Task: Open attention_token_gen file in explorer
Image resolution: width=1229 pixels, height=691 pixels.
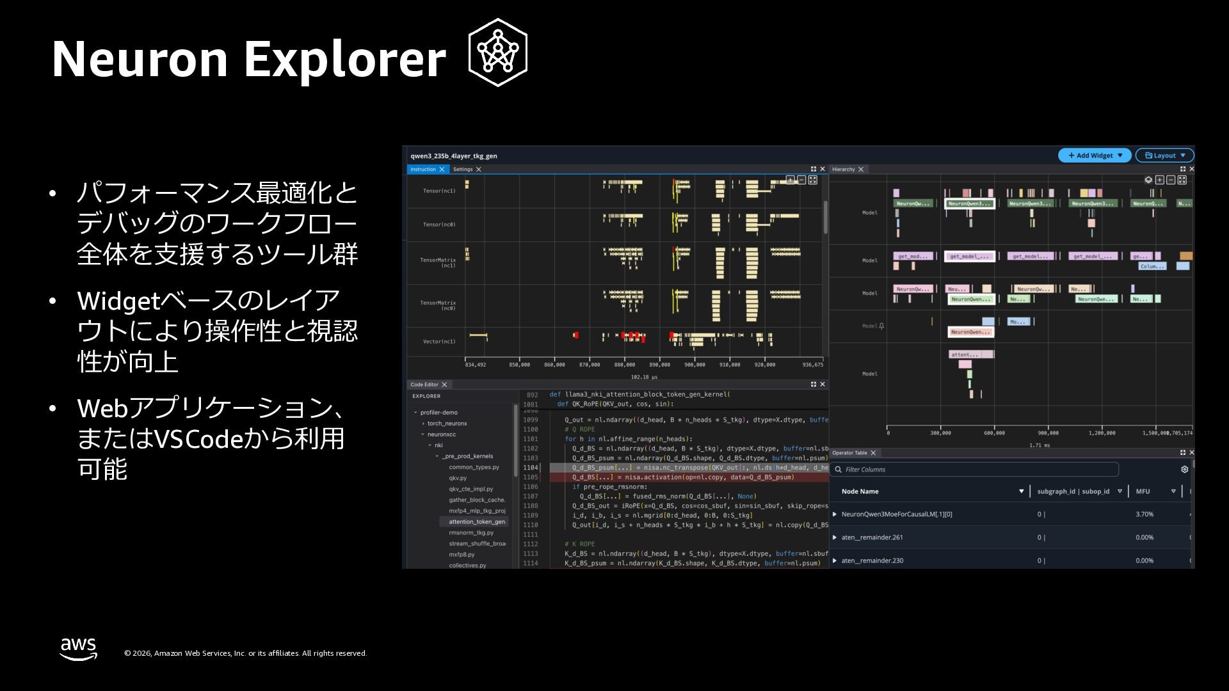Action: 476,521
